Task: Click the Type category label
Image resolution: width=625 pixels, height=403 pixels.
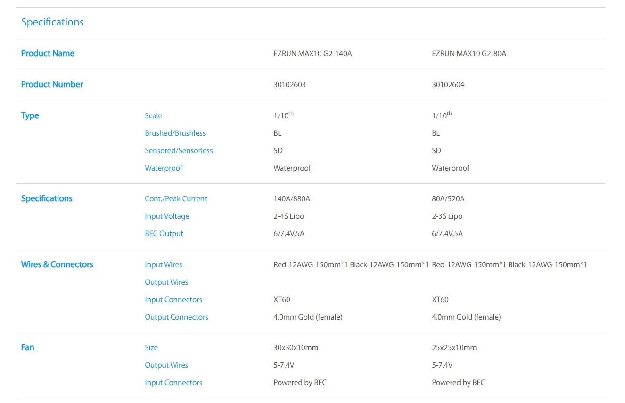Action: [30, 116]
